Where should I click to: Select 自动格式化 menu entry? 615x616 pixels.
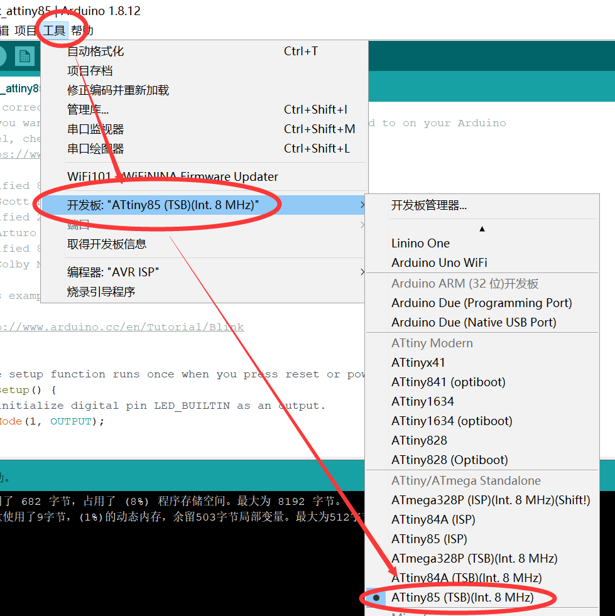coord(204,51)
